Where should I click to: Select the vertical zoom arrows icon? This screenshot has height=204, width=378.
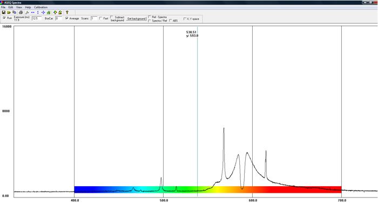pyautogui.click(x=38, y=12)
